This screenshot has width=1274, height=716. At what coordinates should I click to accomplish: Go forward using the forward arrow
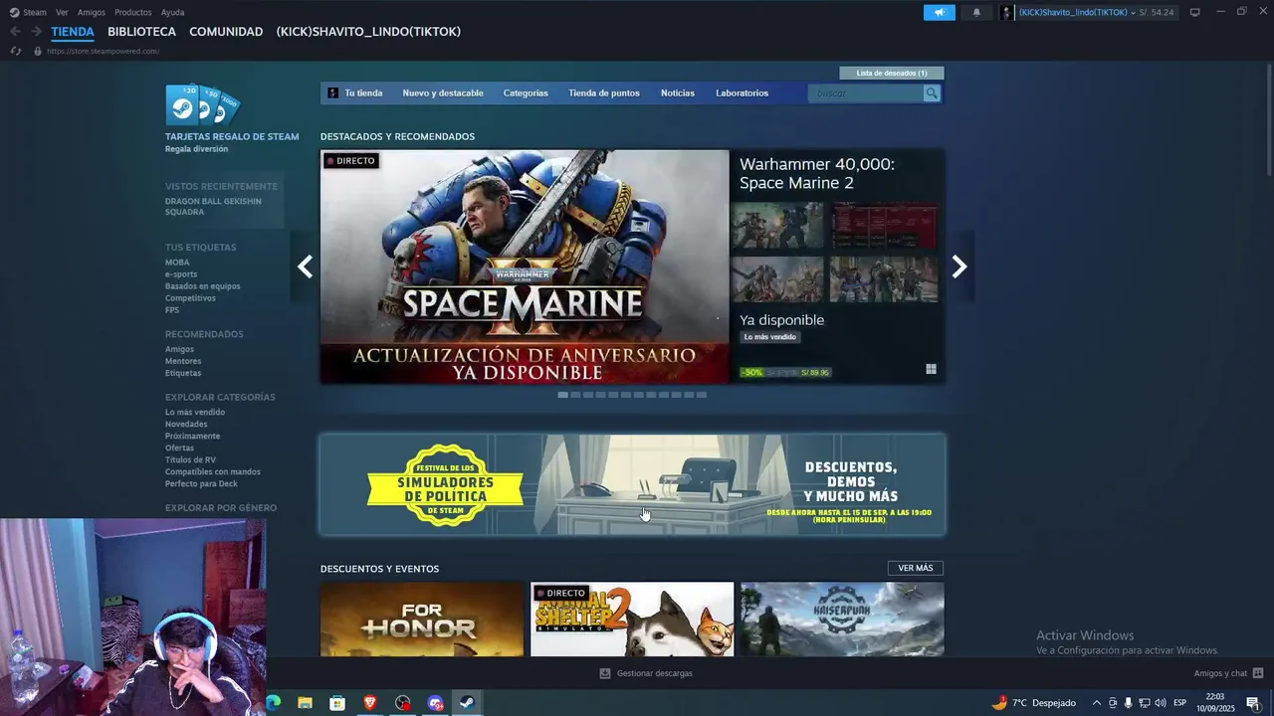[36, 32]
